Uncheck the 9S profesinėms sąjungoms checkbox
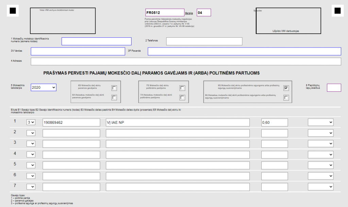 coord(286,88)
